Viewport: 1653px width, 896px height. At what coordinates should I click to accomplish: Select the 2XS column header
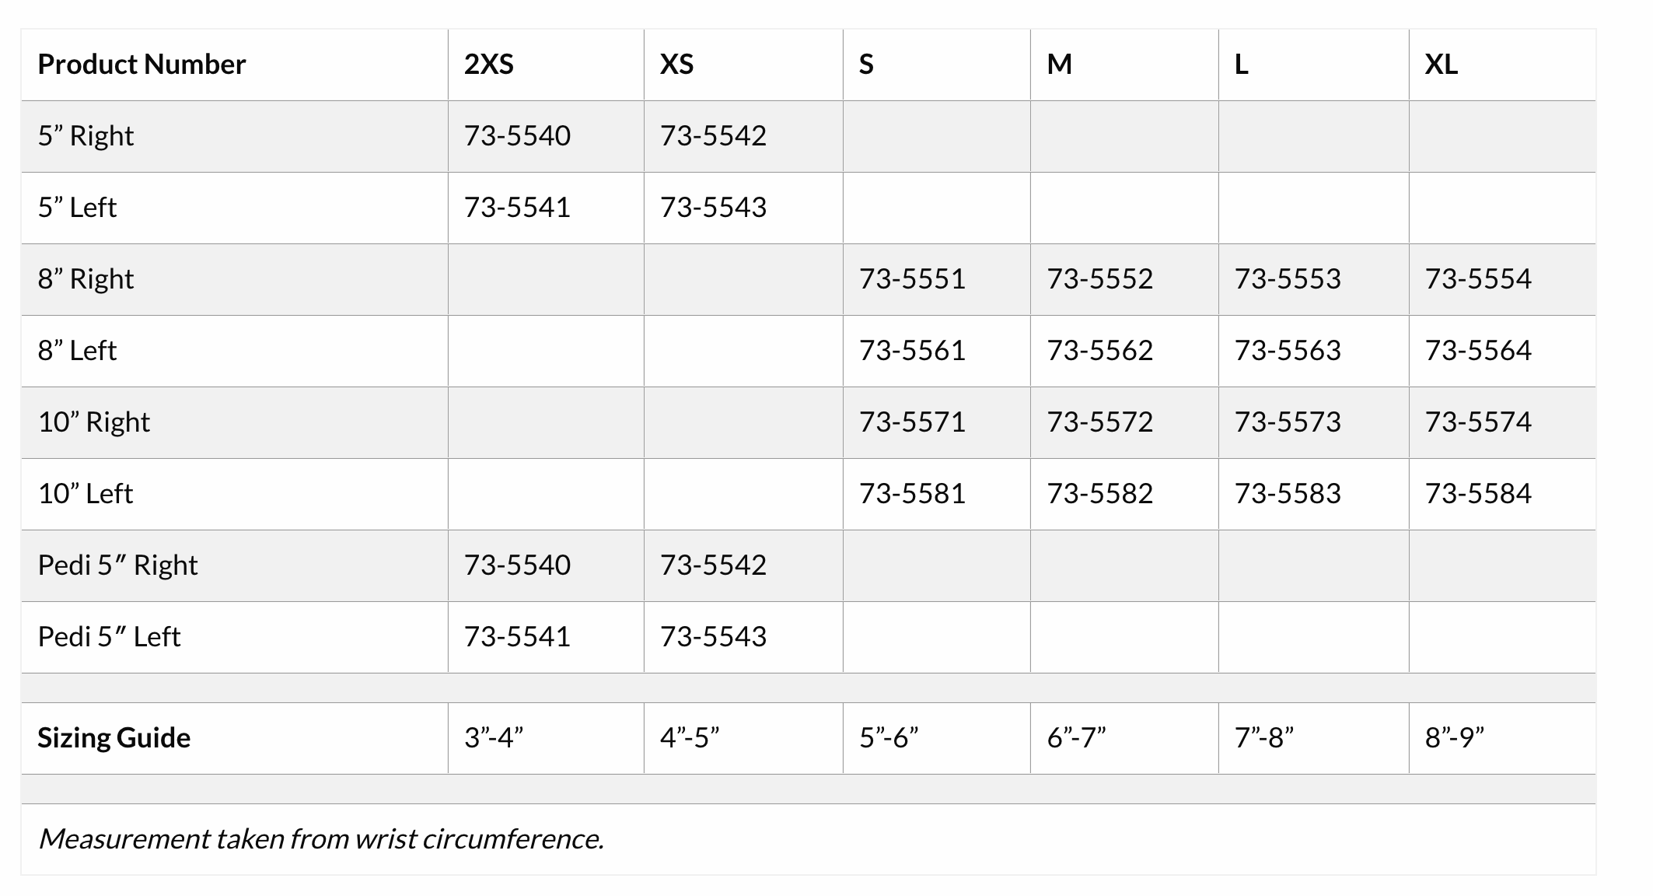tap(489, 65)
